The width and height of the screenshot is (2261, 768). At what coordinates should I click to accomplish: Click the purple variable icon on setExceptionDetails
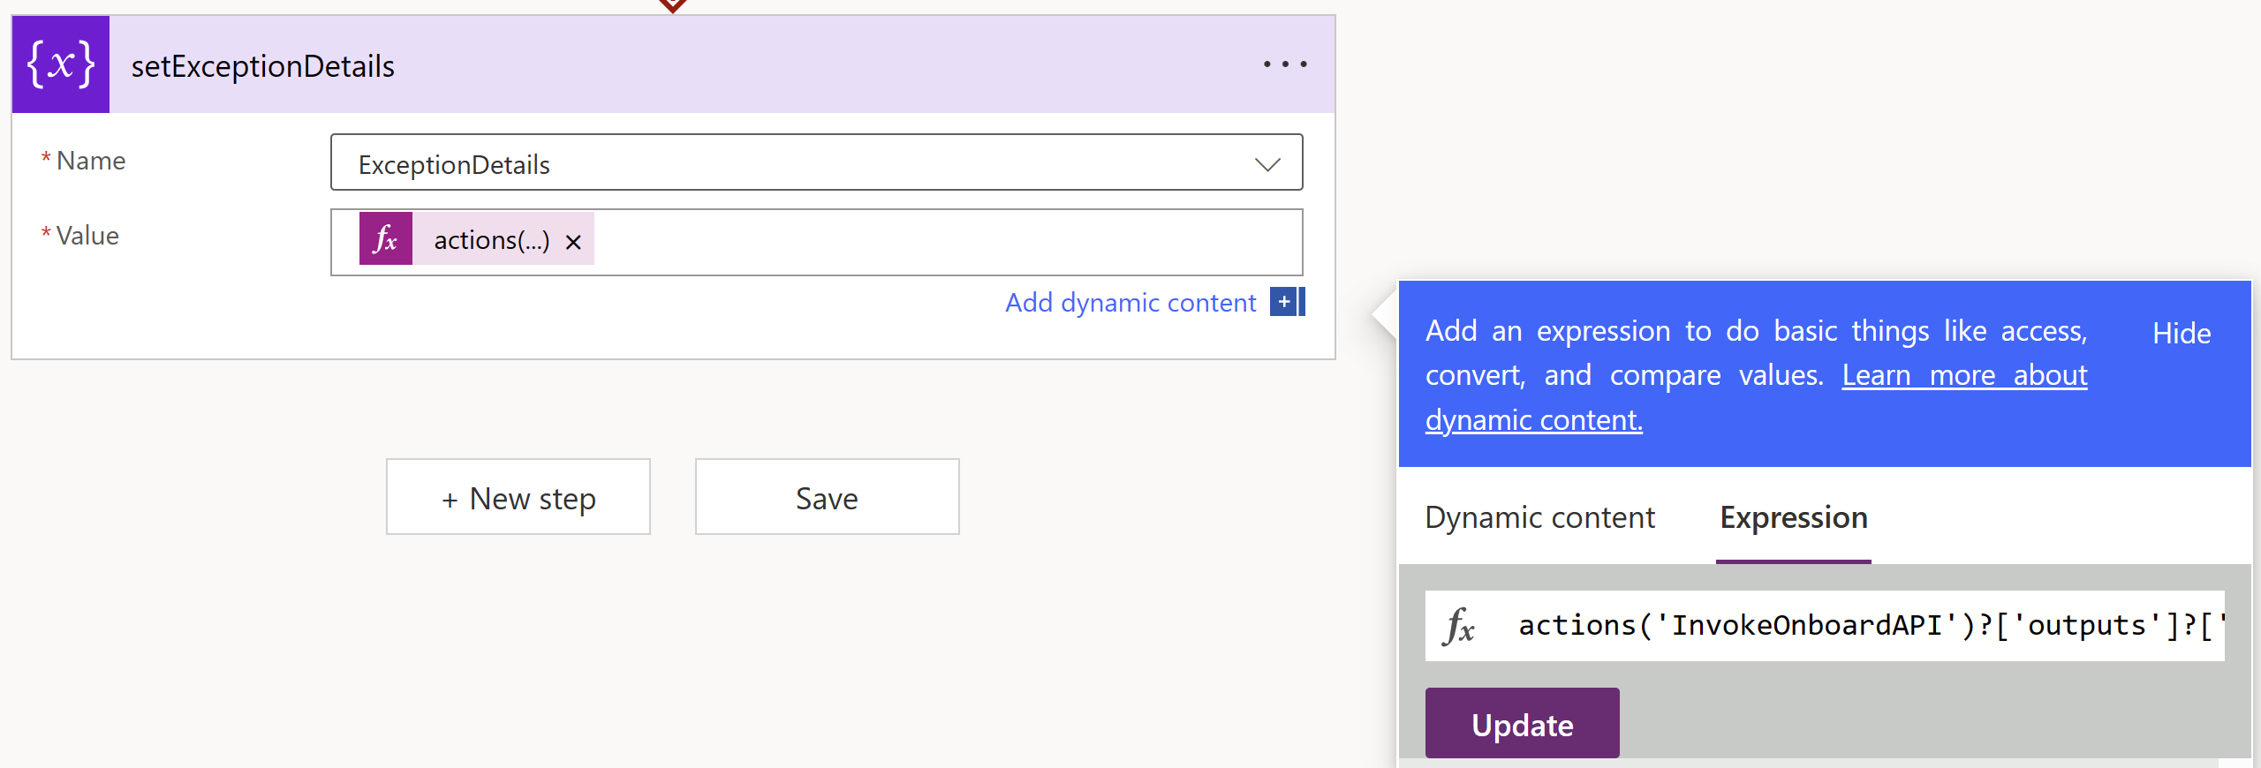60,64
